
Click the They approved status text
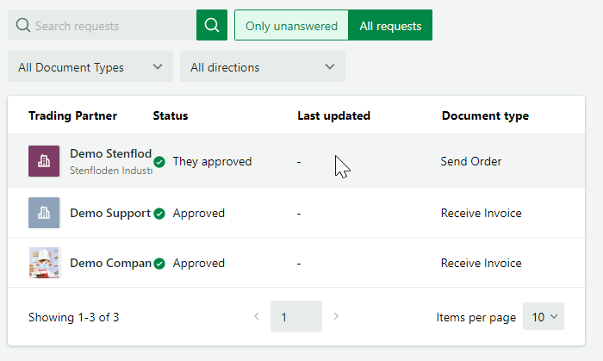pos(212,161)
